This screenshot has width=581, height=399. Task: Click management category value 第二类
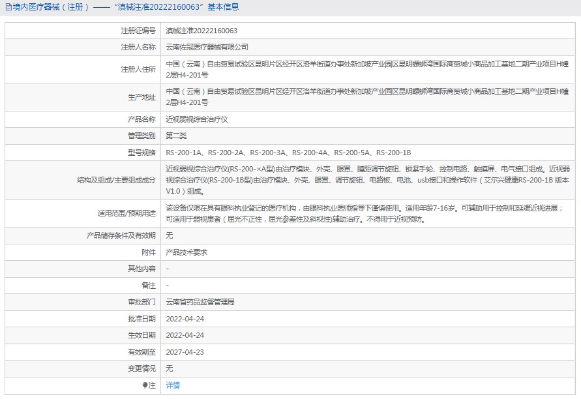point(176,136)
